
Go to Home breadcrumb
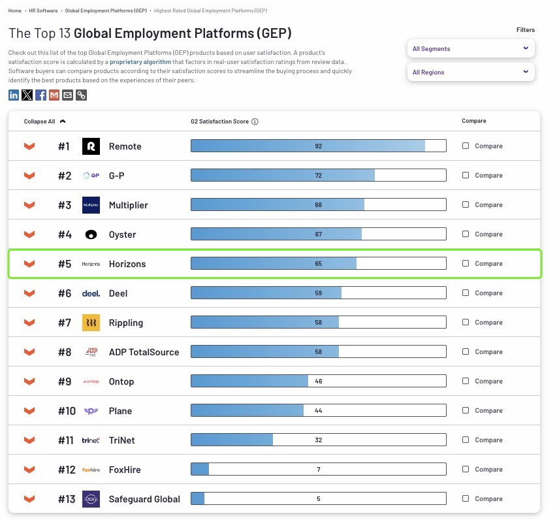tap(15, 10)
